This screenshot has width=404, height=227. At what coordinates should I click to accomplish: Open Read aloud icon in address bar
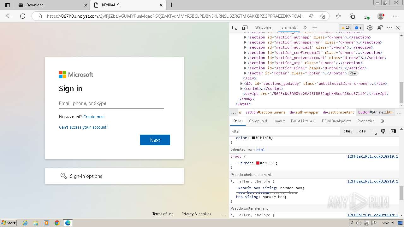point(311,16)
